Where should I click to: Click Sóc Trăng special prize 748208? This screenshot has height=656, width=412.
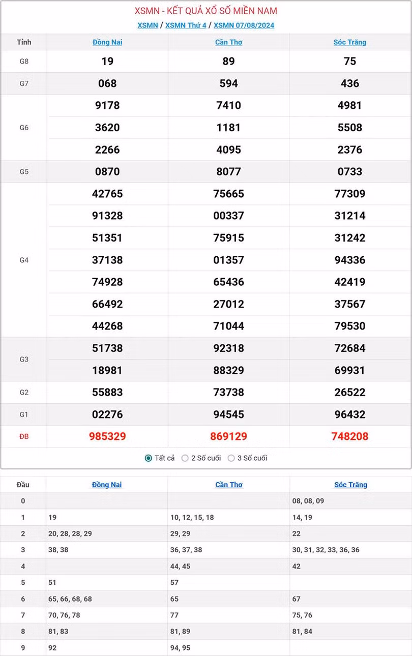click(350, 436)
